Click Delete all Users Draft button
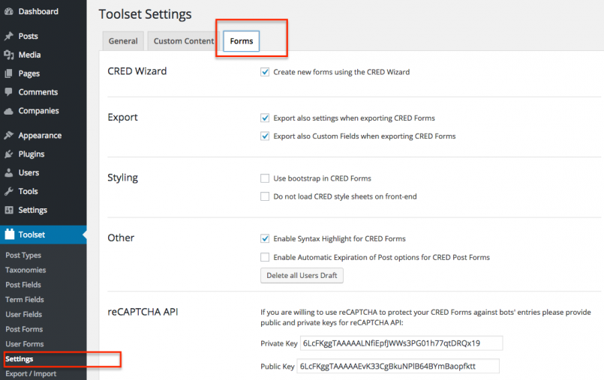Image resolution: width=604 pixels, height=380 pixels. point(302,275)
